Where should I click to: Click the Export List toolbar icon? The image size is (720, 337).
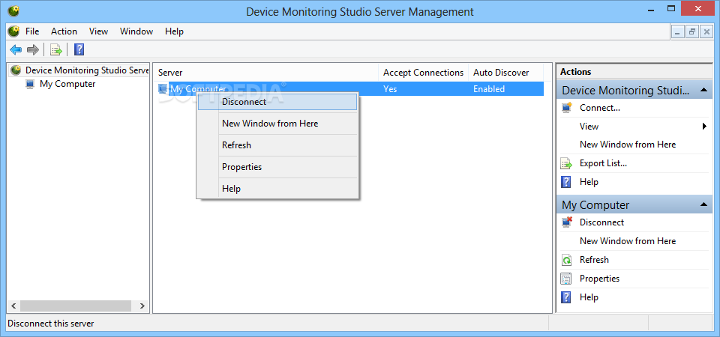(56, 49)
